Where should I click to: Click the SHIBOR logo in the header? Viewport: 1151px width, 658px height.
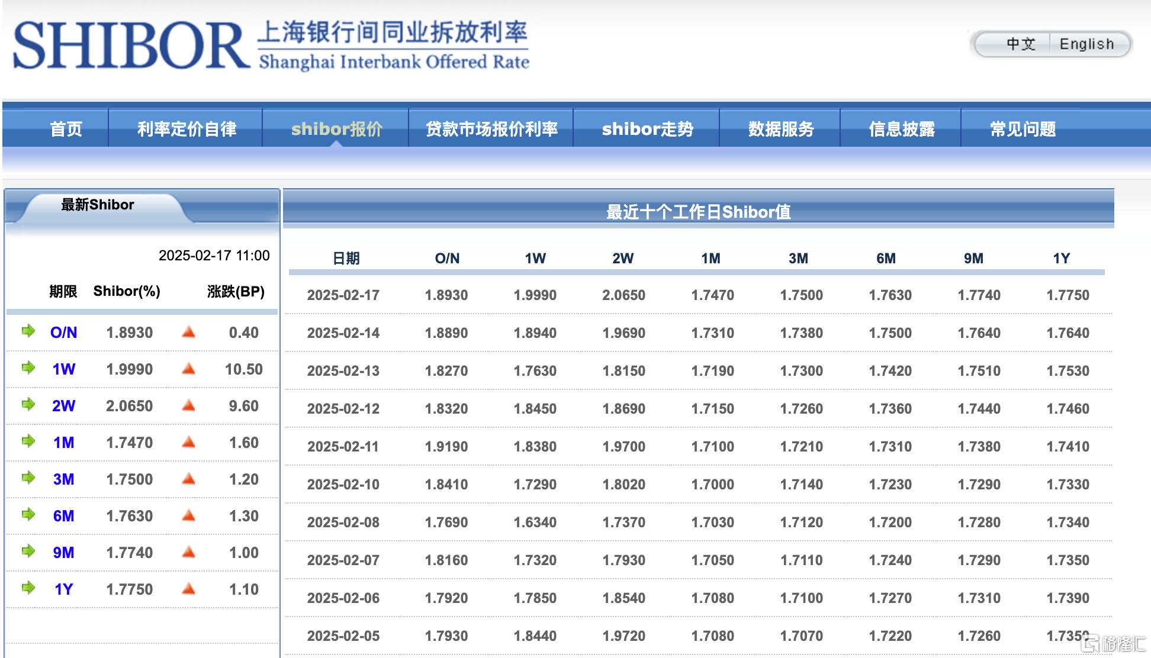click(271, 45)
